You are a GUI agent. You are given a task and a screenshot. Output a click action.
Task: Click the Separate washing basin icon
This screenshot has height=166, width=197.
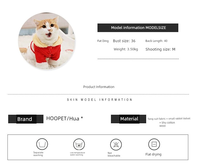[x=42, y=144]
